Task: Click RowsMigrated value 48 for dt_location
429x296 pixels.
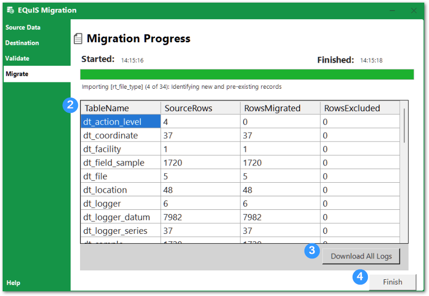Action: [280, 190]
